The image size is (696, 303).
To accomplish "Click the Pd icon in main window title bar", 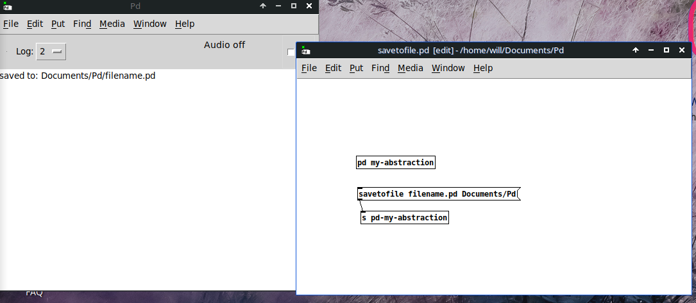I will pos(8,6).
